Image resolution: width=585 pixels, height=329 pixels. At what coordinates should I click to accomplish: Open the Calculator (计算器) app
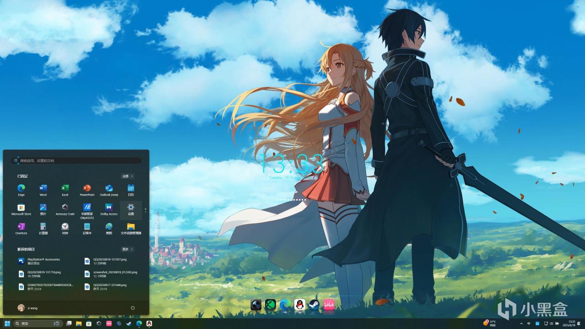[x=43, y=229]
